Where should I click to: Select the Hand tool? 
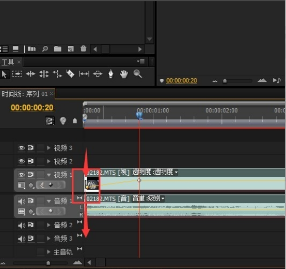pyautogui.click(x=124, y=74)
